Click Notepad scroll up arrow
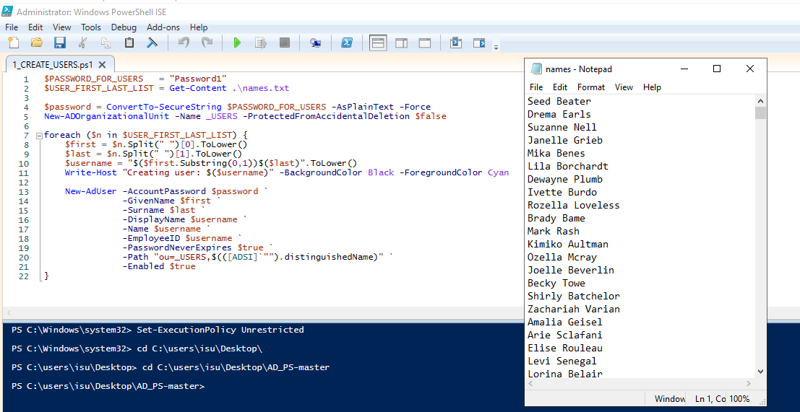 pyautogui.click(x=760, y=101)
